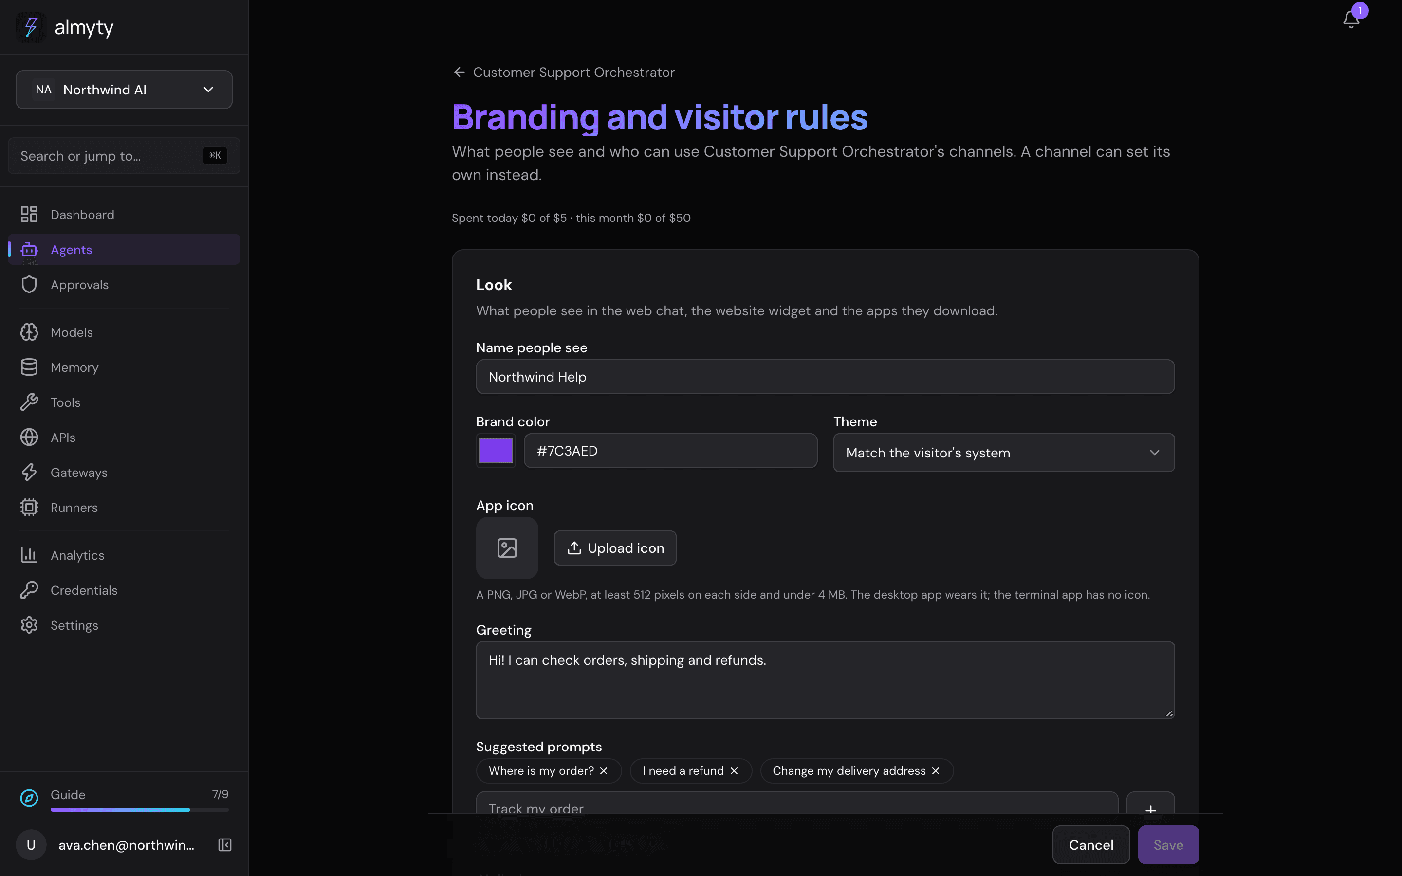Click the Approvals shield icon

29,285
